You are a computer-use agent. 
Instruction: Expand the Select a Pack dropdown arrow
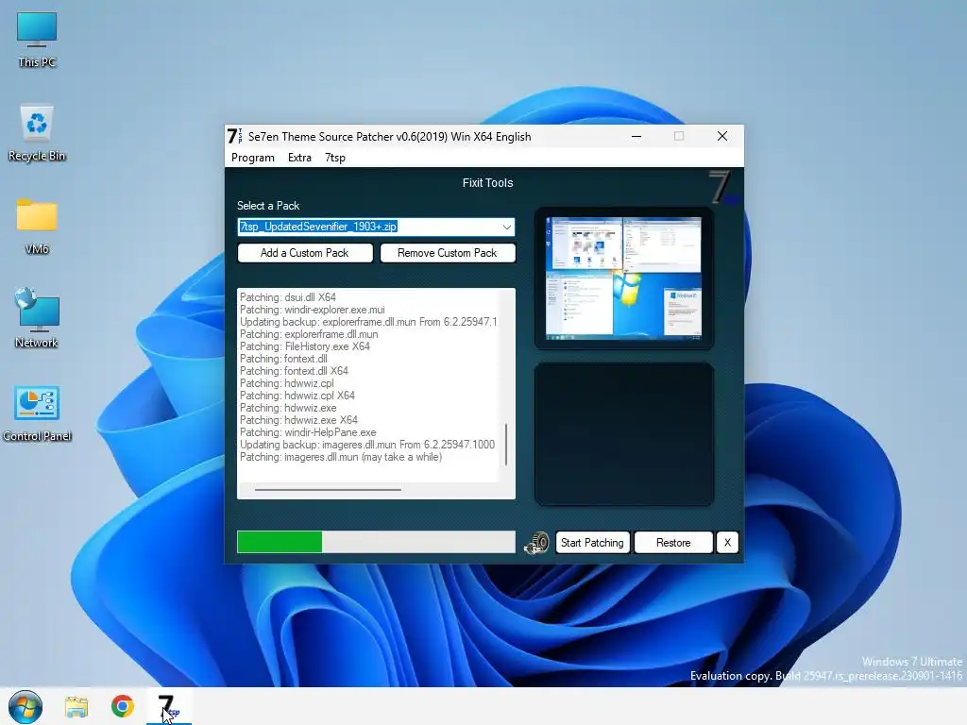506,227
